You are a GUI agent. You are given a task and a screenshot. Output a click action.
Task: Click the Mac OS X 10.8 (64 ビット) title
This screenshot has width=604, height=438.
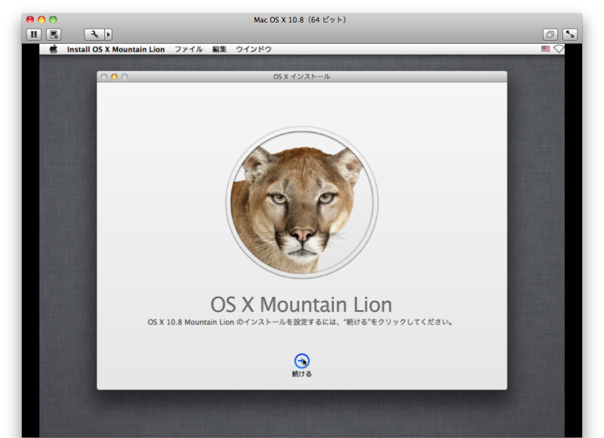coord(300,20)
